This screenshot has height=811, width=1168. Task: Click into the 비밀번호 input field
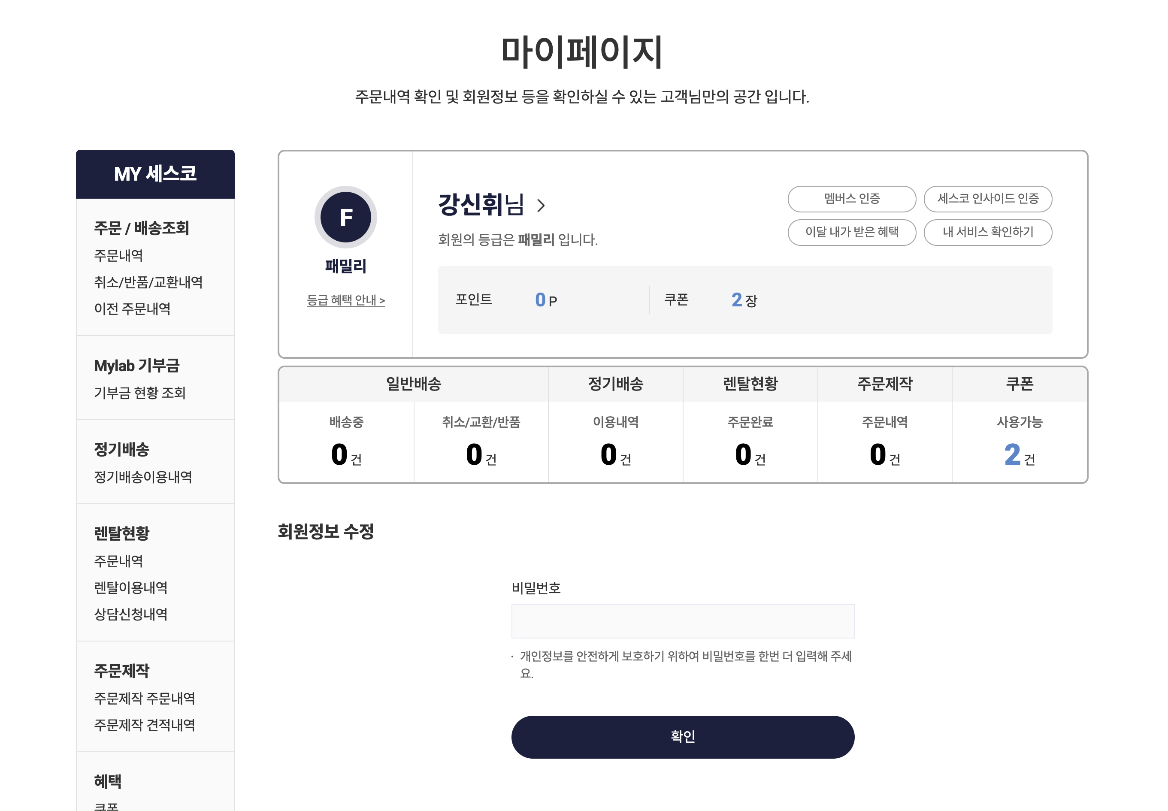coord(682,621)
